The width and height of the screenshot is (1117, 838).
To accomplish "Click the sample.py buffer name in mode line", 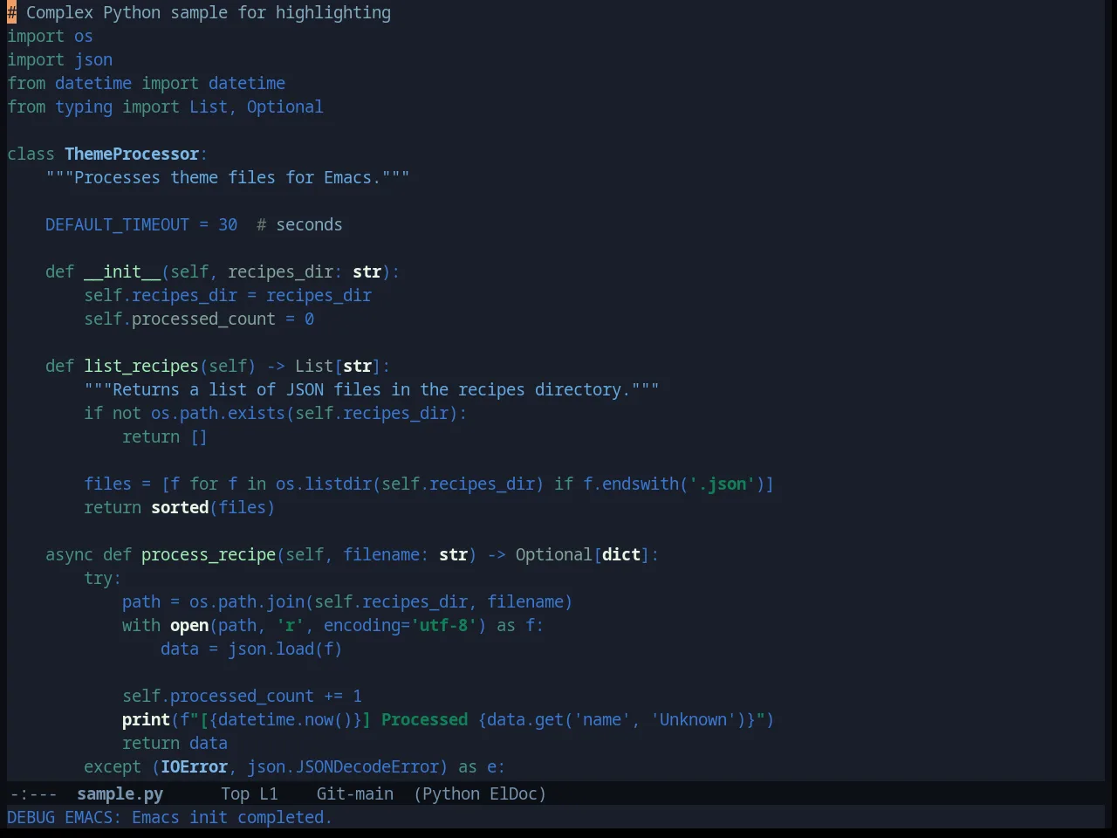I will [120, 793].
